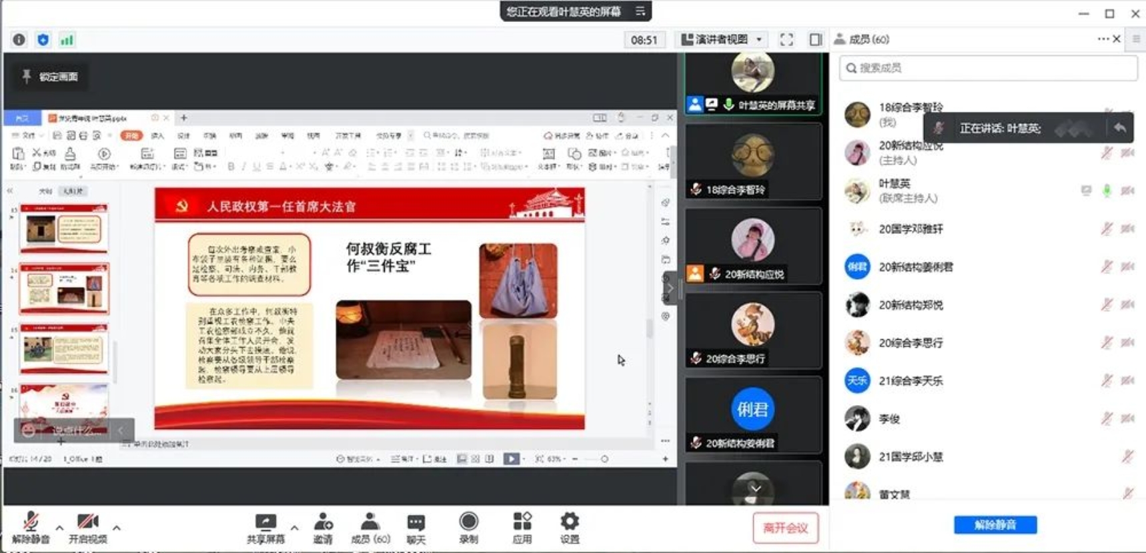Click slideshow play button in WPS status bar
Image resolution: width=1146 pixels, height=553 pixels.
(x=511, y=458)
